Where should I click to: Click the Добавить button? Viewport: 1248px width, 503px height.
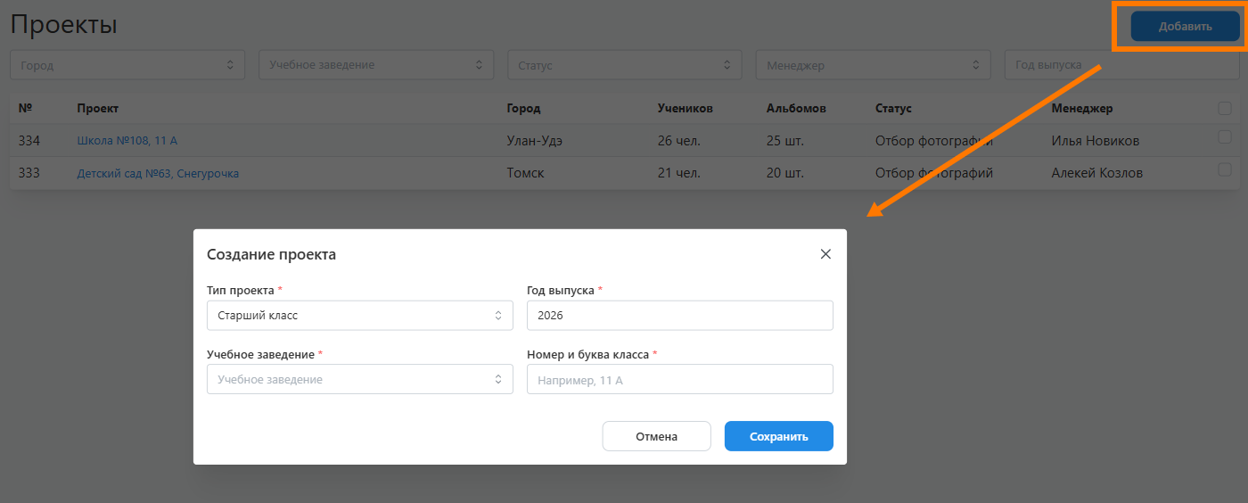click(x=1185, y=27)
